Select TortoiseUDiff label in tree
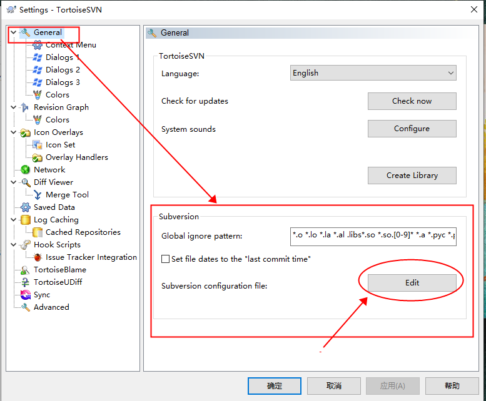The image size is (486, 401). (58, 282)
